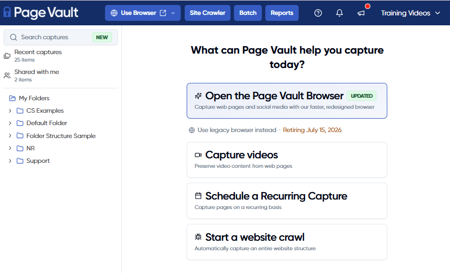Click the UPDATED badge
The width and height of the screenshot is (450, 273).
point(361,96)
